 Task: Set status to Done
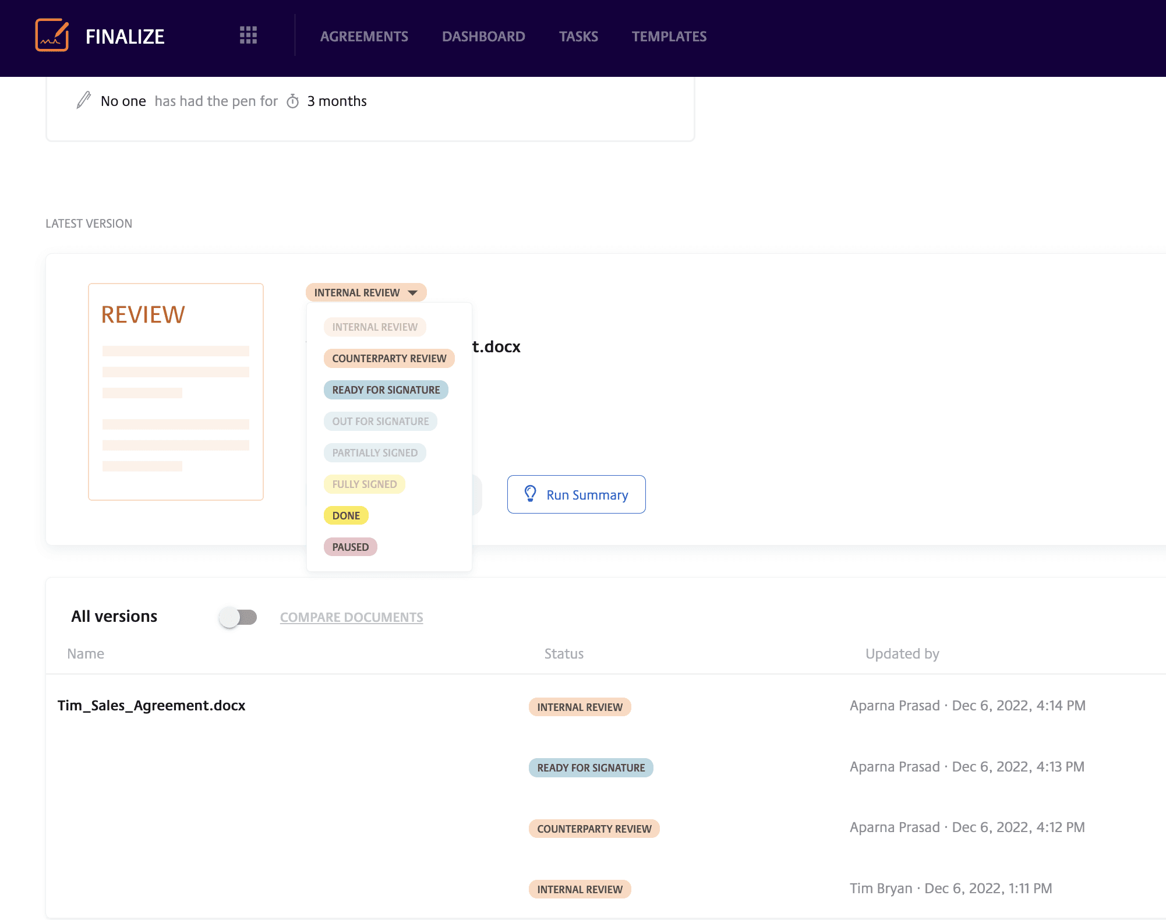pos(346,515)
